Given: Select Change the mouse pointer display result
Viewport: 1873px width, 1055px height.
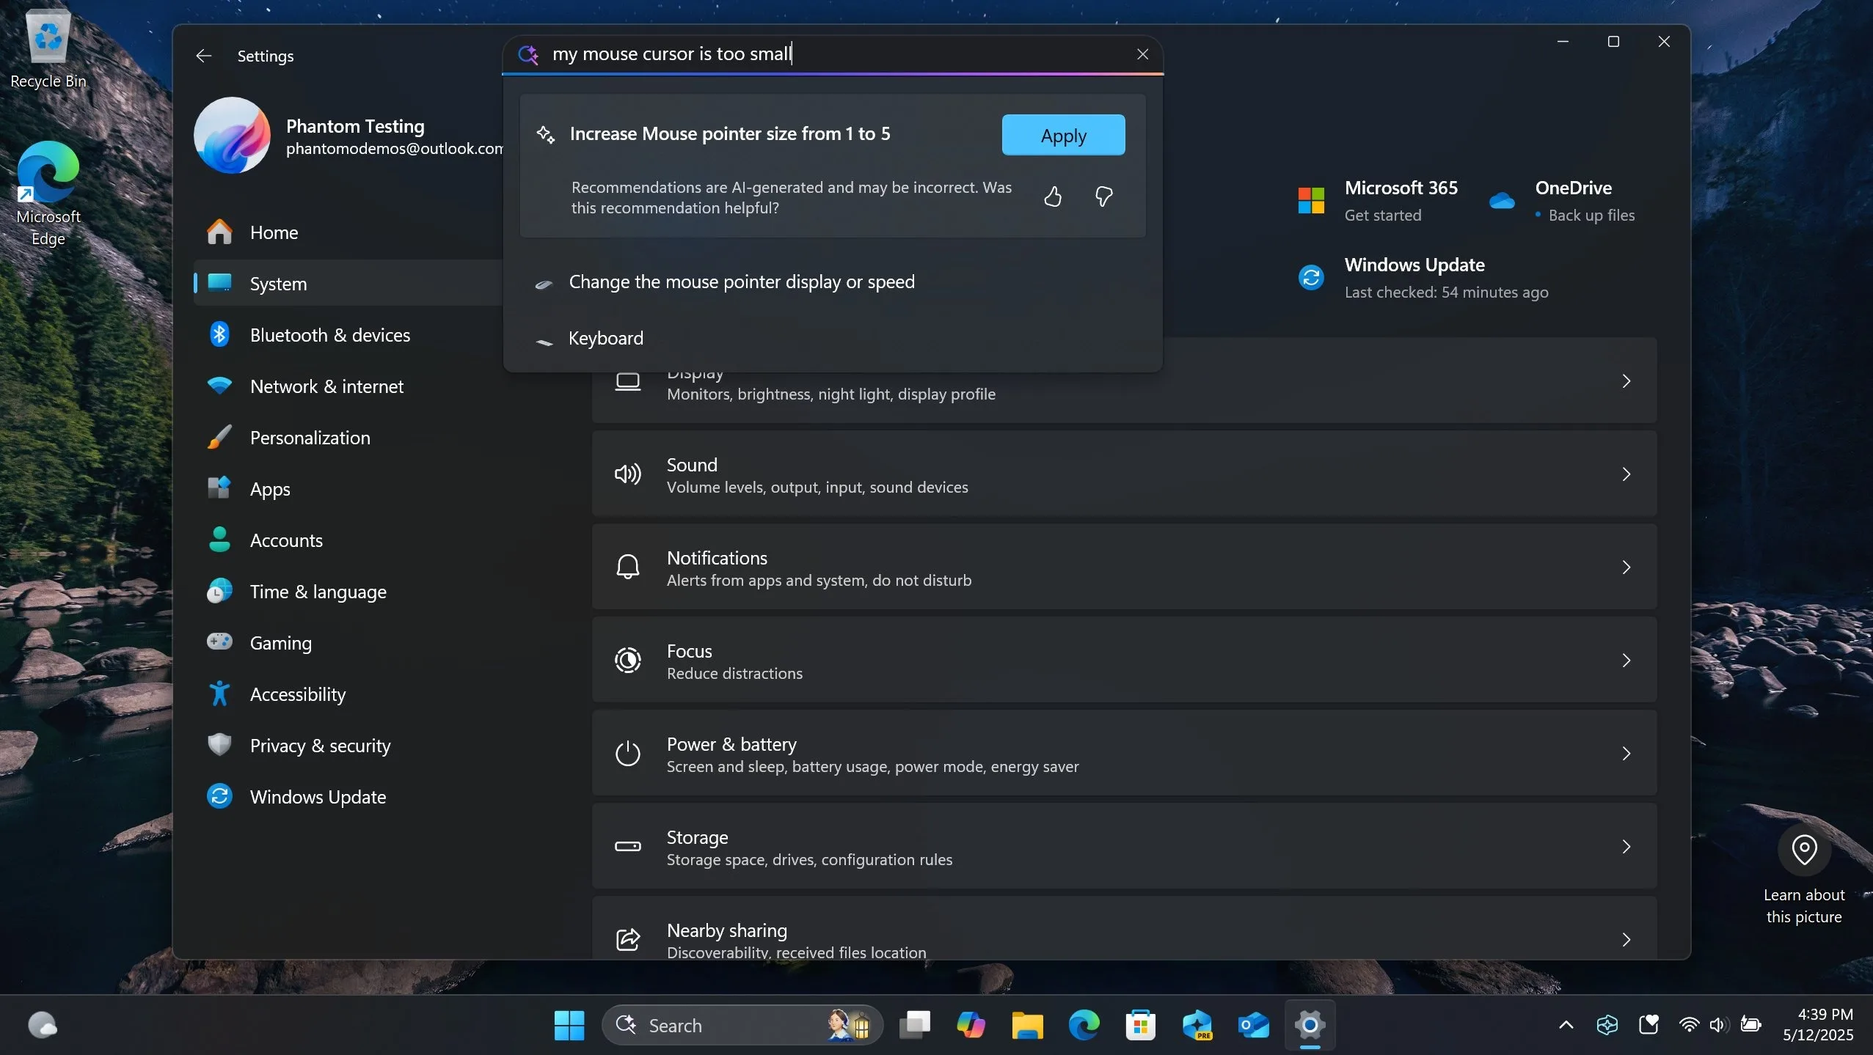Looking at the screenshot, I should coord(742,282).
